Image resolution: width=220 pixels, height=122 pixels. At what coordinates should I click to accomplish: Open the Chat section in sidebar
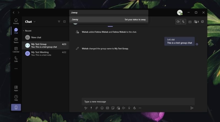pos(16,31)
